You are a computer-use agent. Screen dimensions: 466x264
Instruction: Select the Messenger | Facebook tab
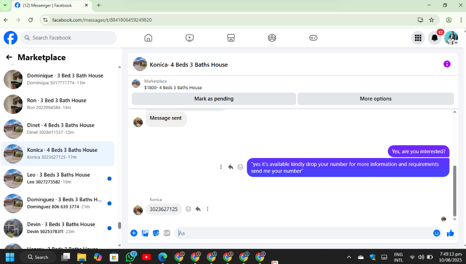[x=51, y=5]
